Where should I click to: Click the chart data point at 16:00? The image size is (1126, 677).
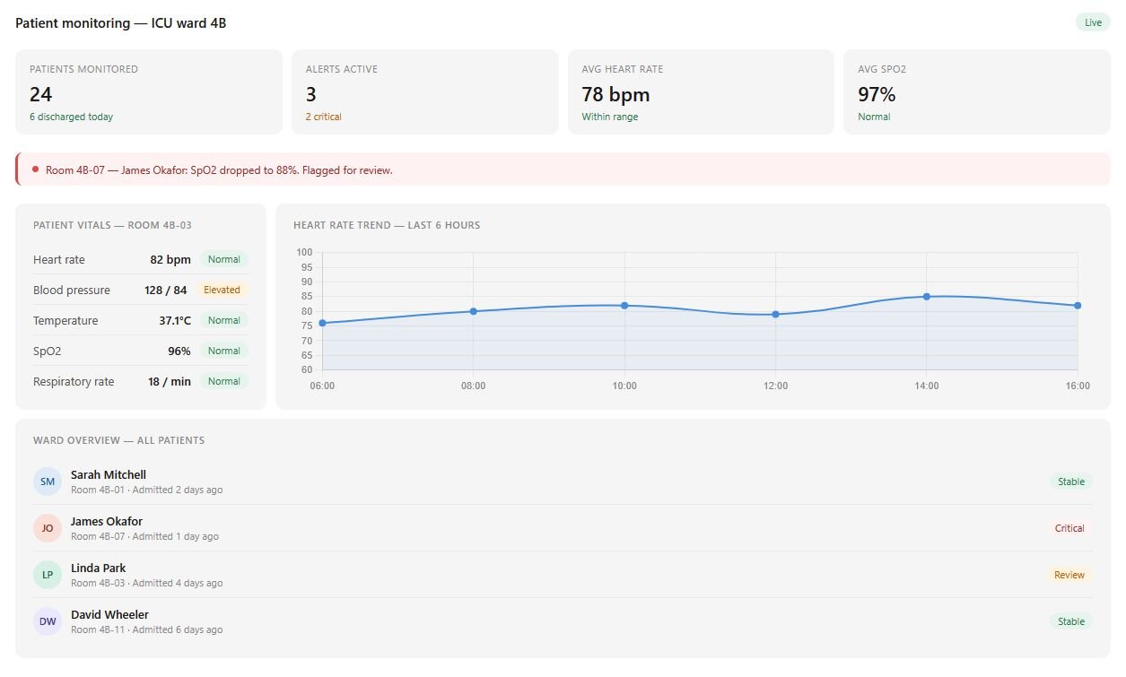(x=1078, y=306)
